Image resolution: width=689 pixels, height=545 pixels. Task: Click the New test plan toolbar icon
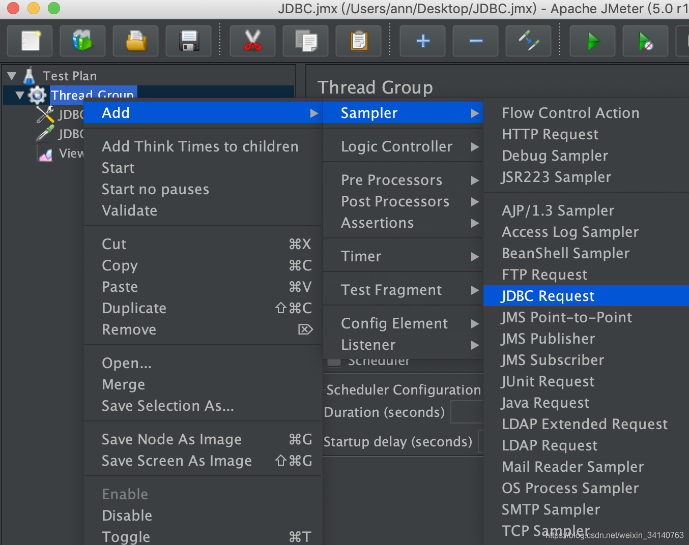30,41
